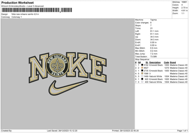Click the gold swatch in stop row 4

(x=142, y=73)
